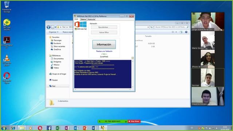Select Mario Godoy participant video thumbnail
233x131 pixels.
tap(208, 40)
